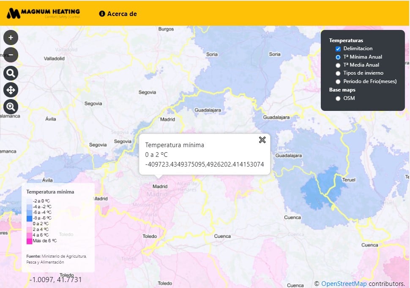Activate the pan tool with four arrows

pyautogui.click(x=10, y=89)
